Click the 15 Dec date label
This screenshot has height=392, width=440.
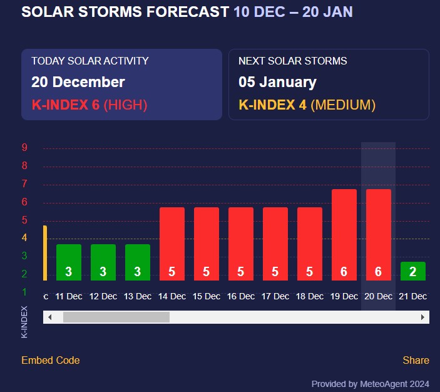coord(207,296)
